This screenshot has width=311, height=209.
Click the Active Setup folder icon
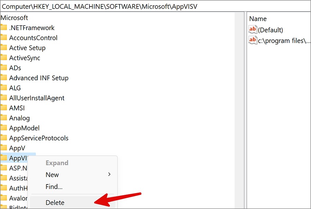3,47
